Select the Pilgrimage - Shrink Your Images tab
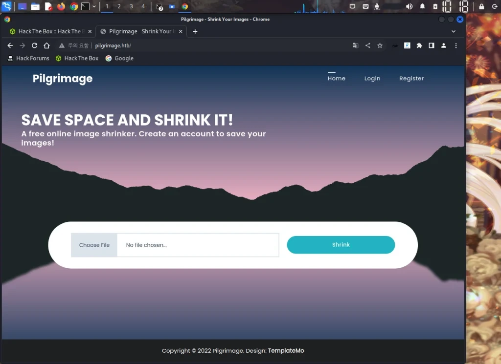This screenshot has width=501, height=364. (x=141, y=31)
